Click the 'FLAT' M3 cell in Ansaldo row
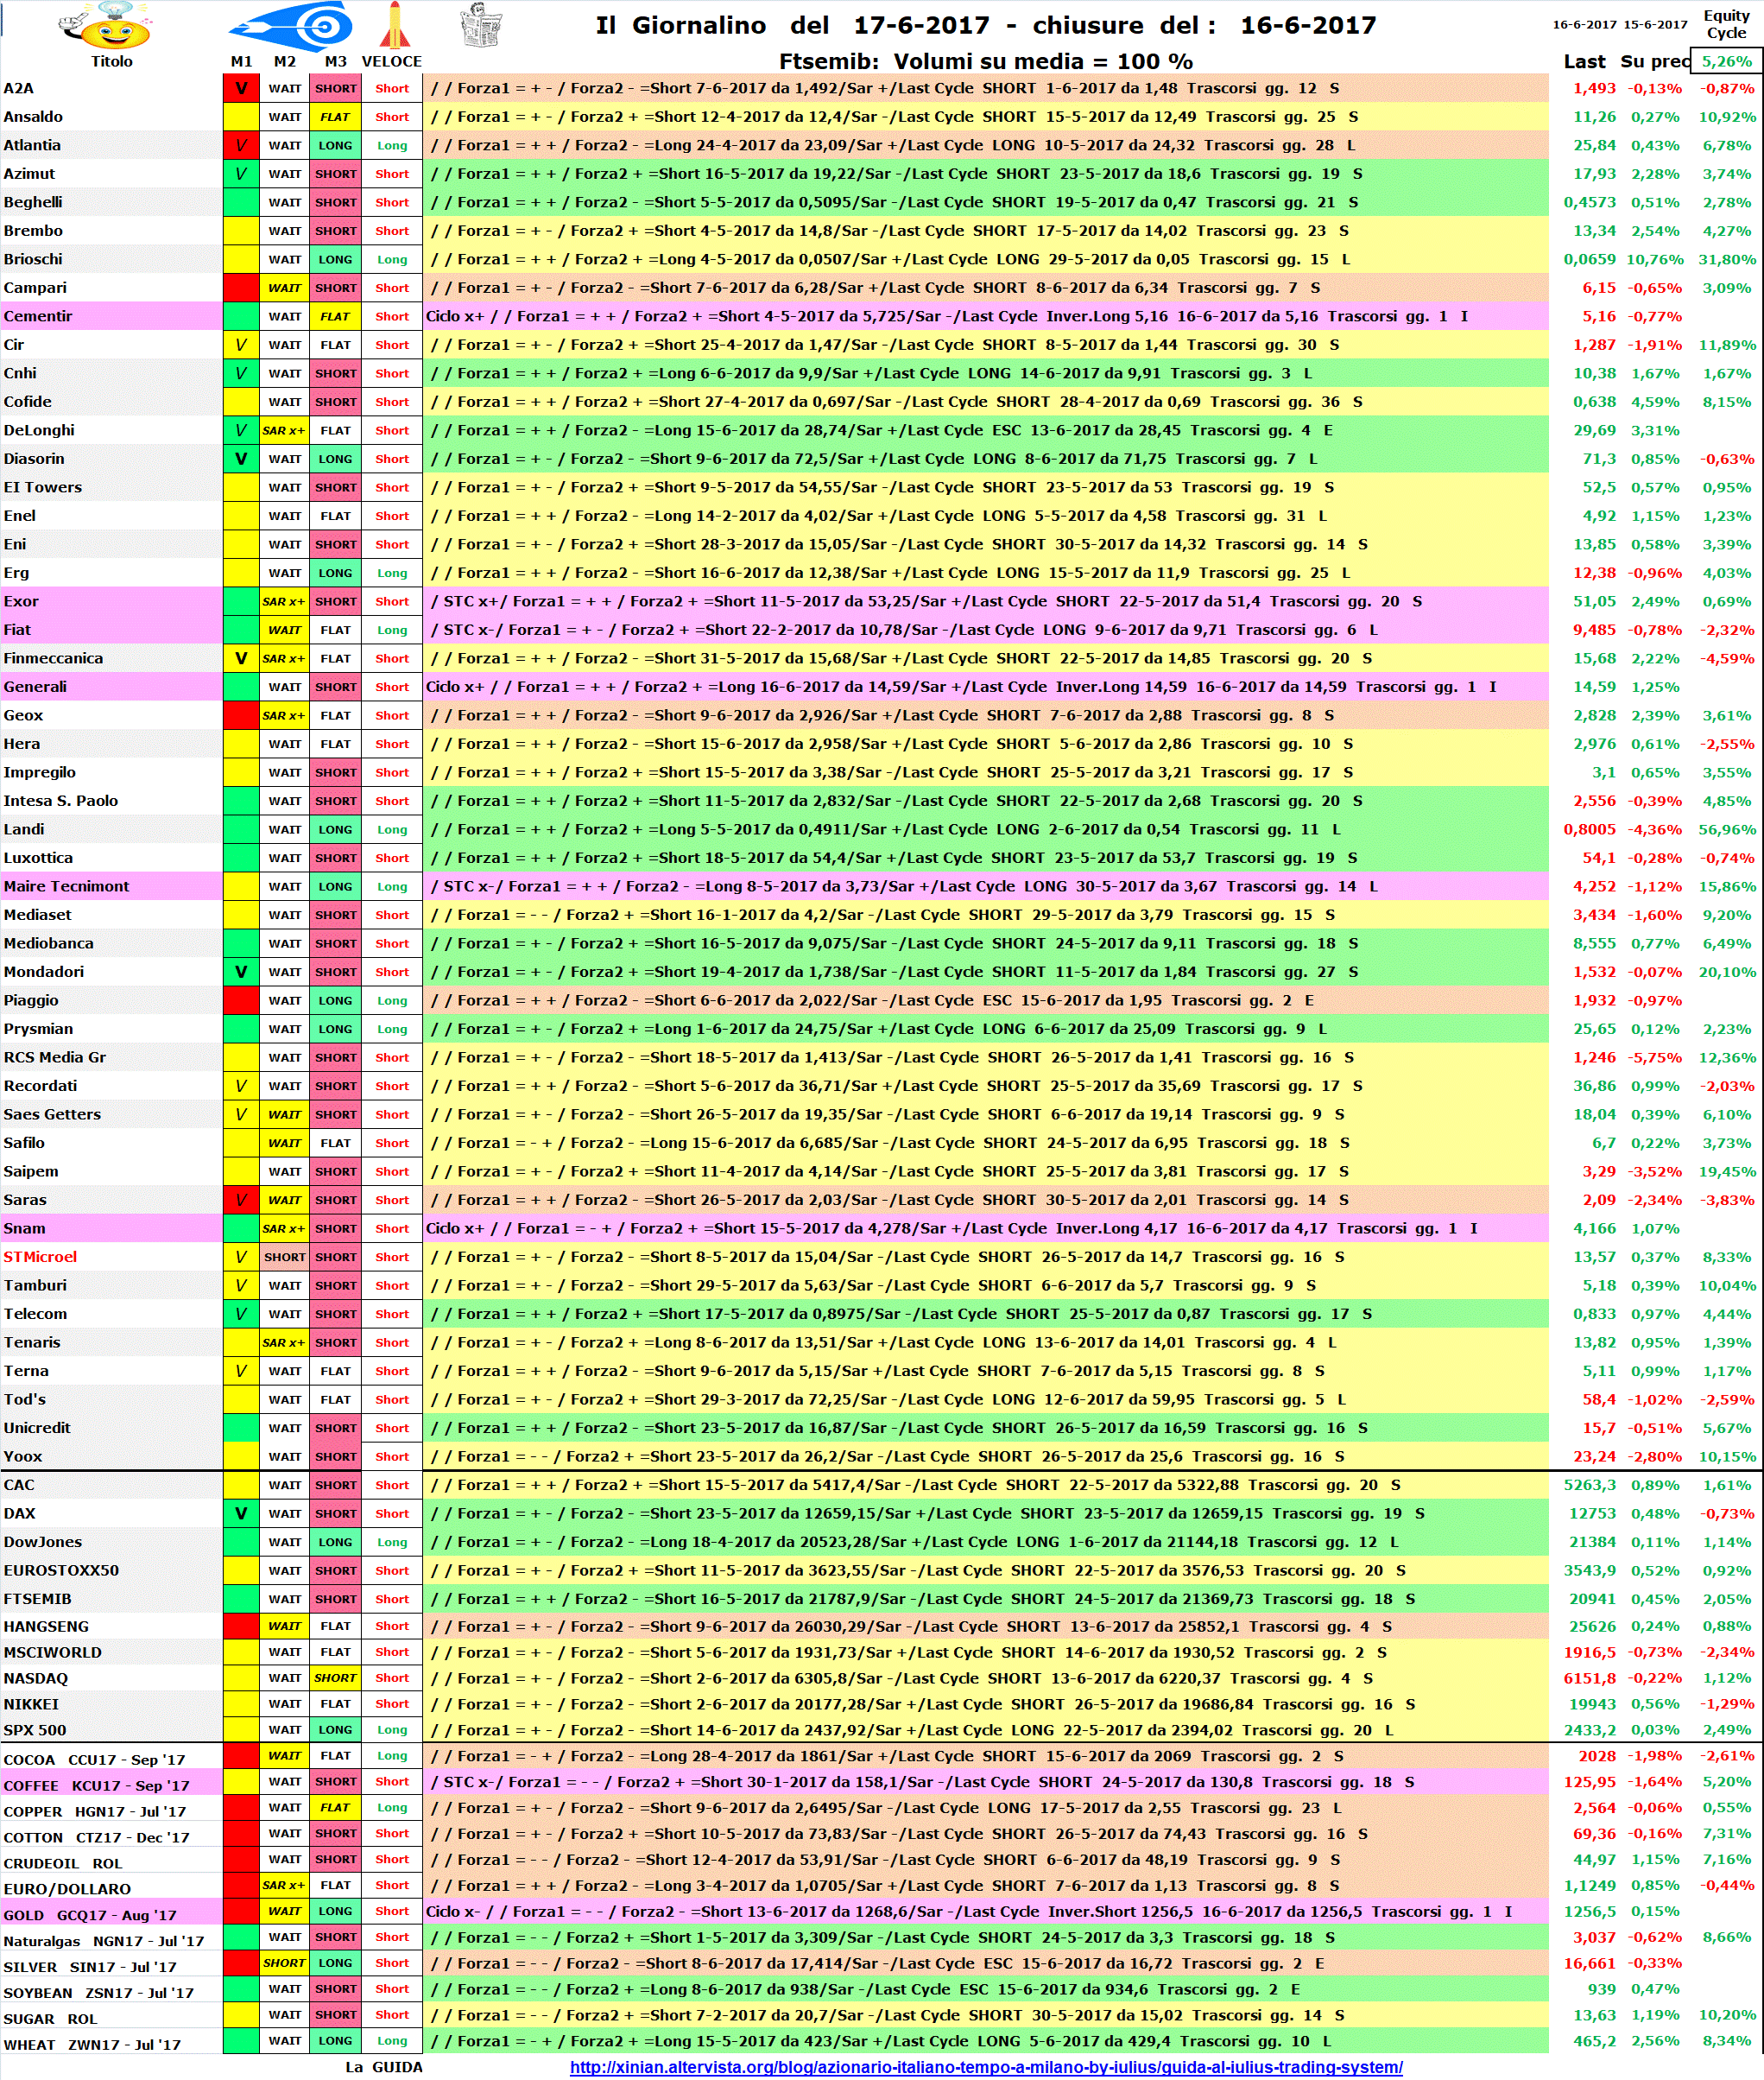 (335, 117)
